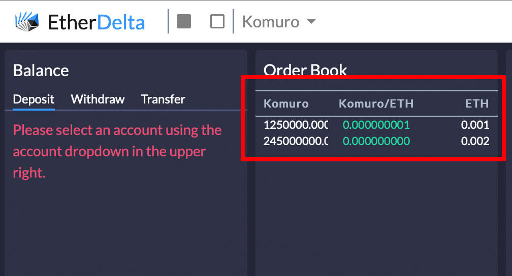Click the 245000000 Komuro amount

click(296, 141)
